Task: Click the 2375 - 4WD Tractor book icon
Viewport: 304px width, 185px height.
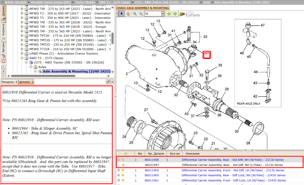Action: click(31, 62)
